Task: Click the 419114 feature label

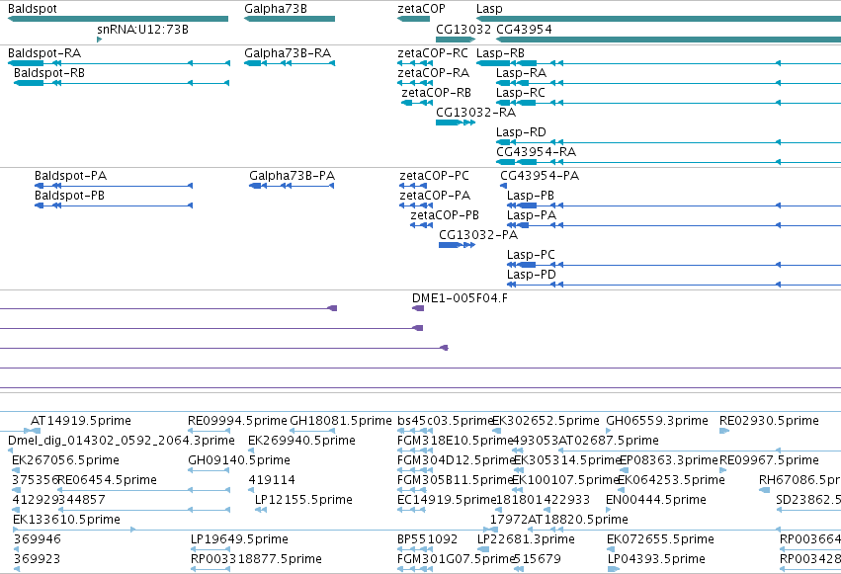Action: point(272,480)
